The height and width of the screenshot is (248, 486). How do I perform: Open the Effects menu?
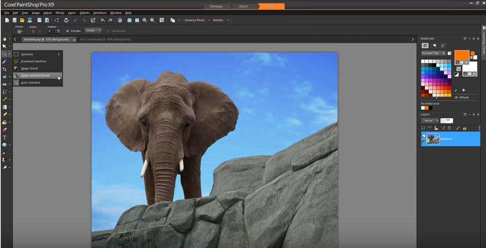point(59,12)
